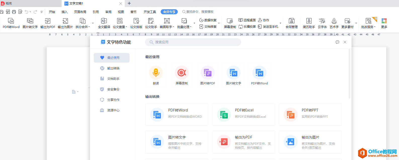
Task: Open 输出为图片 card in dialog
Action: tap(310, 142)
